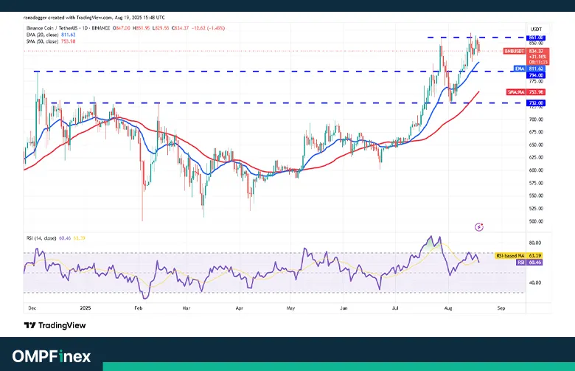Click the 732.00 support price label
This screenshot has width=575, height=371.
pyautogui.click(x=536, y=103)
